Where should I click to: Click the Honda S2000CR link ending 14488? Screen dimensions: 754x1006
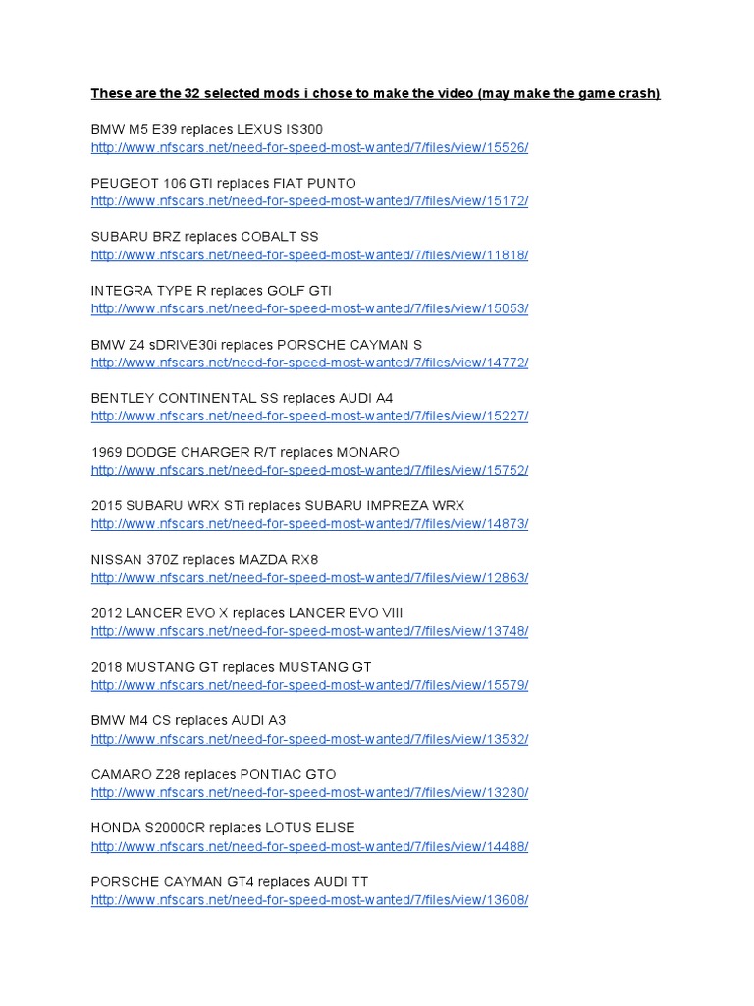point(309,846)
